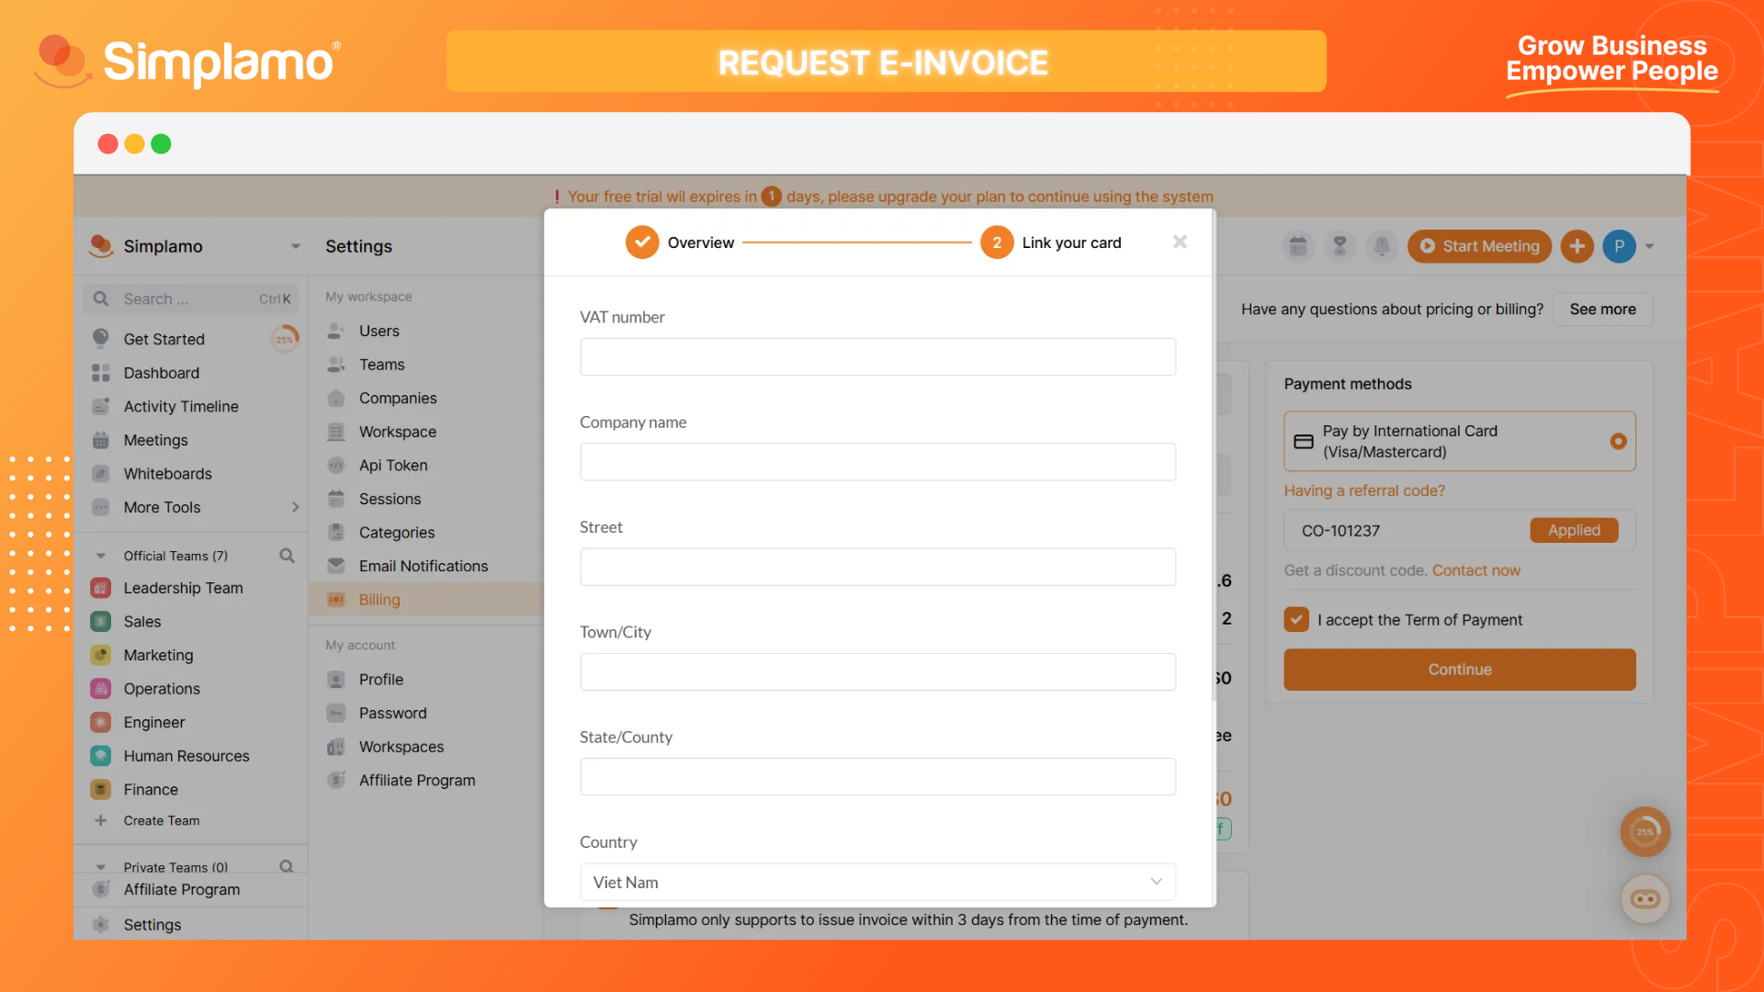Click the search magnifier icon
This screenshot has height=992, width=1764.
[101, 299]
